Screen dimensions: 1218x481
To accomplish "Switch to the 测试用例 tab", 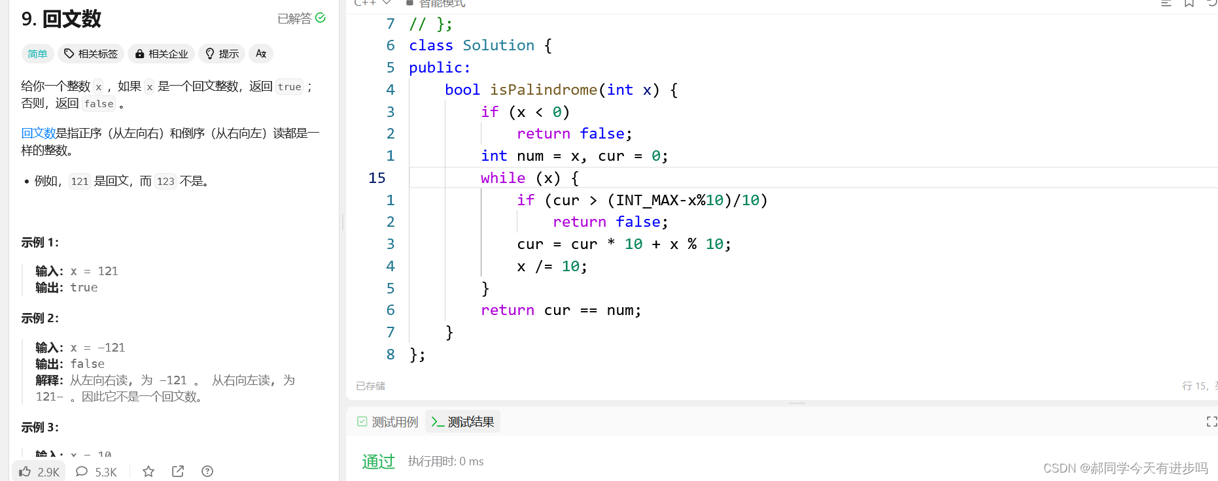I will [x=388, y=422].
